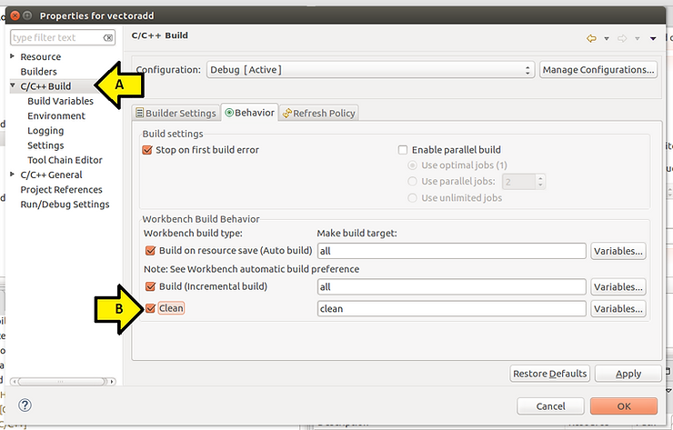Select Logging in the tree

coord(45,131)
